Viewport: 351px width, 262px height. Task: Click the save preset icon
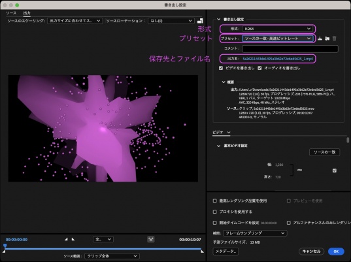(x=320, y=39)
